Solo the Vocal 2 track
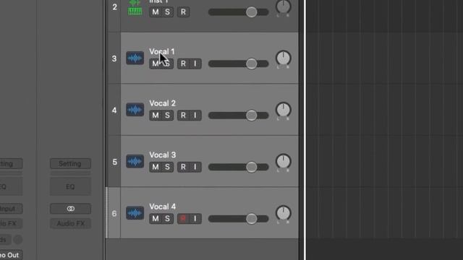This screenshot has height=260, width=463. click(x=167, y=116)
